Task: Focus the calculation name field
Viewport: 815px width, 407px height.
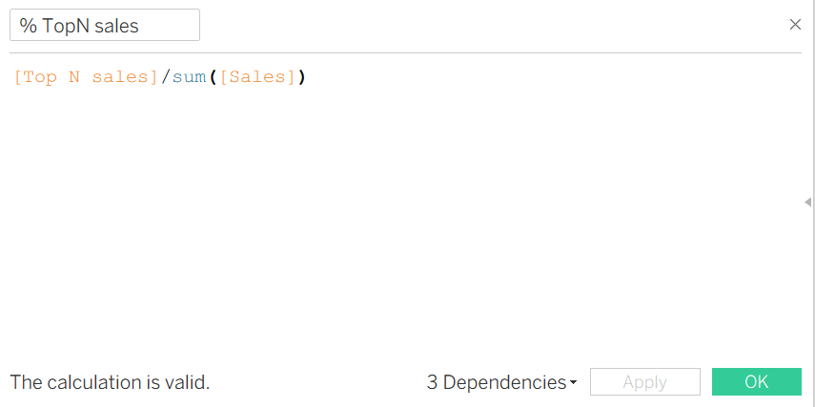Action: [105, 26]
